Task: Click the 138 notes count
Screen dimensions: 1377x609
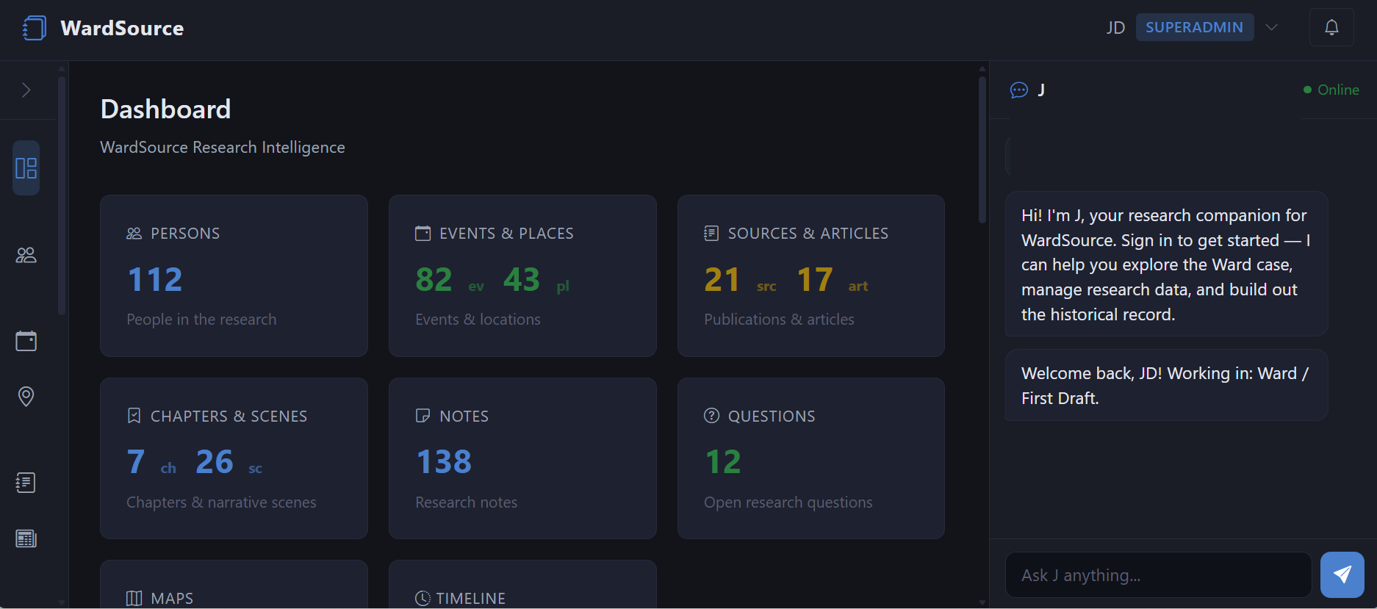Action: (444, 461)
